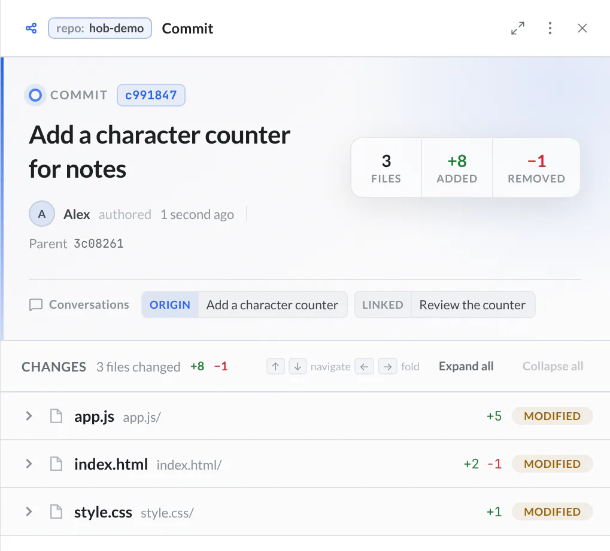Close the Commit panel
Screen dimensions: 610x551
[x=582, y=28]
